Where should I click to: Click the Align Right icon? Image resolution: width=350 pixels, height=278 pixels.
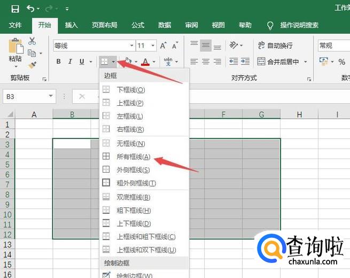pos(217,61)
